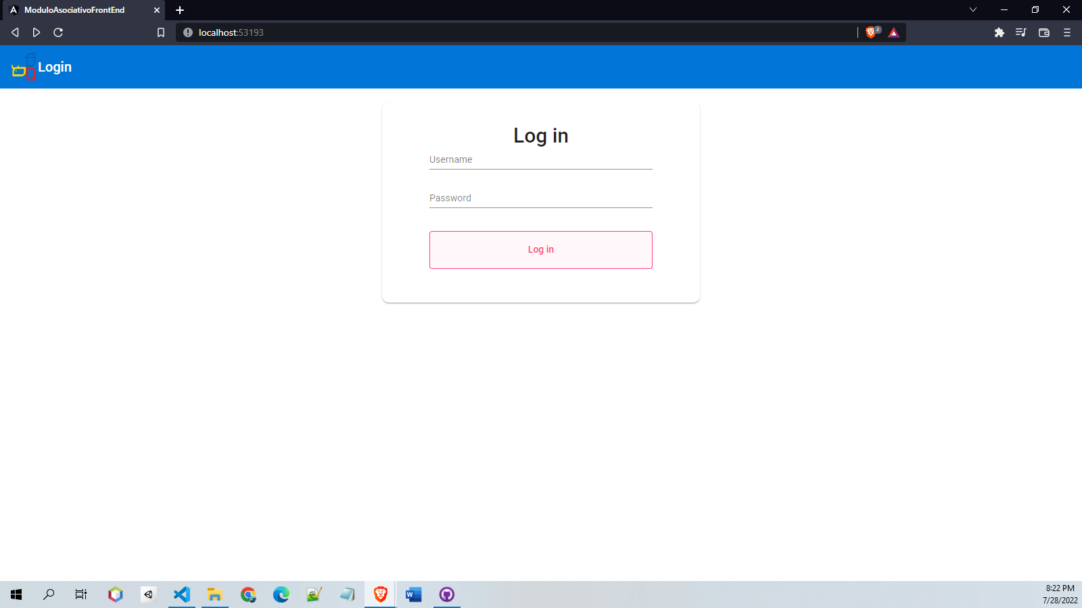Screen dimensions: 1082x608
Task: Open the hexagon app on the taskbar
Action: click(116, 594)
